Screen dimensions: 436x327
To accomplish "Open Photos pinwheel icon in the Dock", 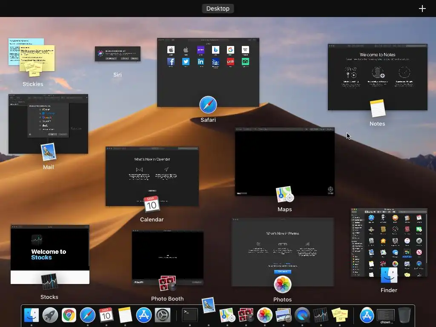I will [264, 315].
